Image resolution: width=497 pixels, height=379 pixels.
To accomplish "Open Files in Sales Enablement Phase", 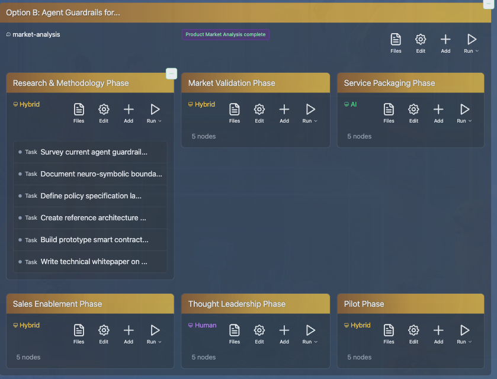I will click(x=79, y=334).
